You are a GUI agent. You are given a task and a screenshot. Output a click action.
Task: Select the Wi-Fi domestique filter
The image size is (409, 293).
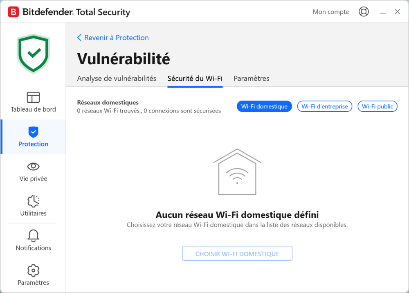pos(264,106)
